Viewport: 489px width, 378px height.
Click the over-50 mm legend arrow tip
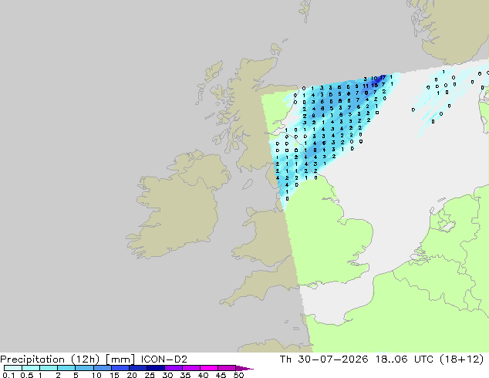click(x=244, y=368)
